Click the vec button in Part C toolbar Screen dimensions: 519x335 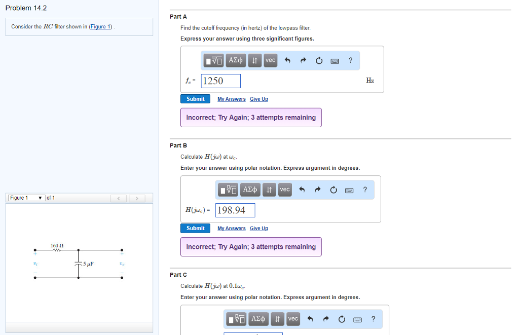[x=293, y=319]
